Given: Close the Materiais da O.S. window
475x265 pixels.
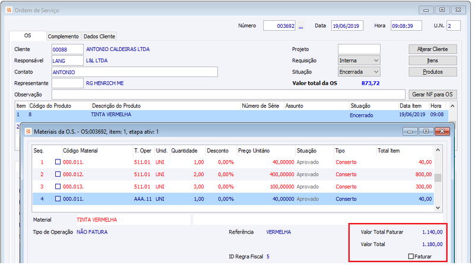Looking at the screenshot, I should pos(442,131).
